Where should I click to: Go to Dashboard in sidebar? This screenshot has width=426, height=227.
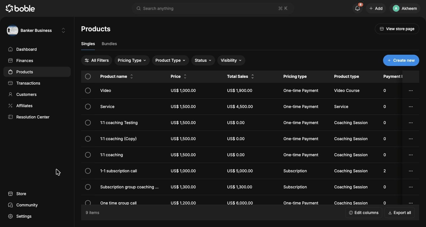[37, 49]
